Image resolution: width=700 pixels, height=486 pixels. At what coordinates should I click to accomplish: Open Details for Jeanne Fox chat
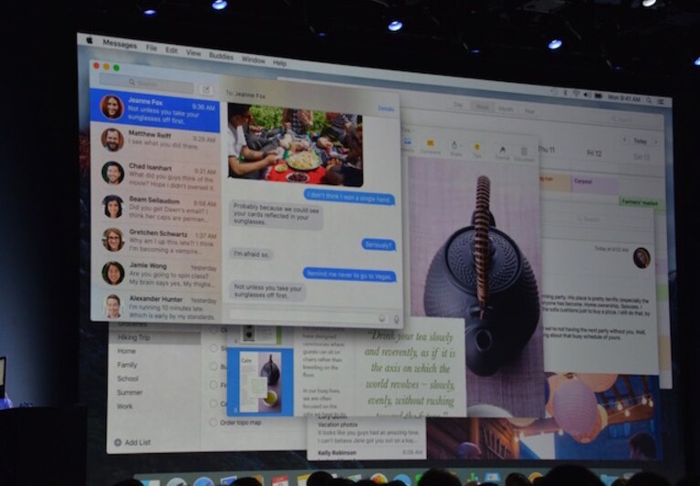(386, 109)
